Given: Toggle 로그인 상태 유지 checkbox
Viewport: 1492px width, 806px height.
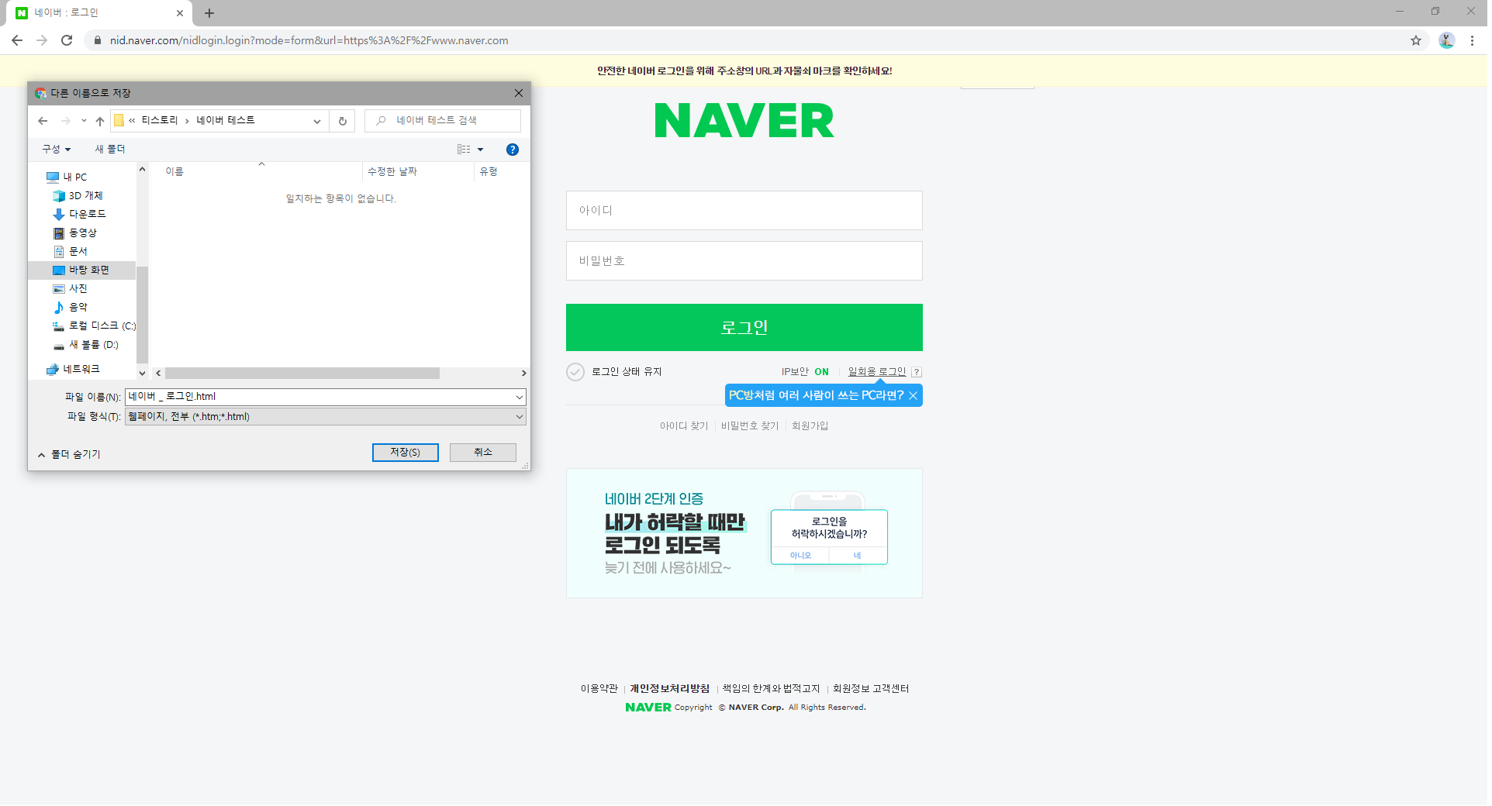Looking at the screenshot, I should pos(575,372).
